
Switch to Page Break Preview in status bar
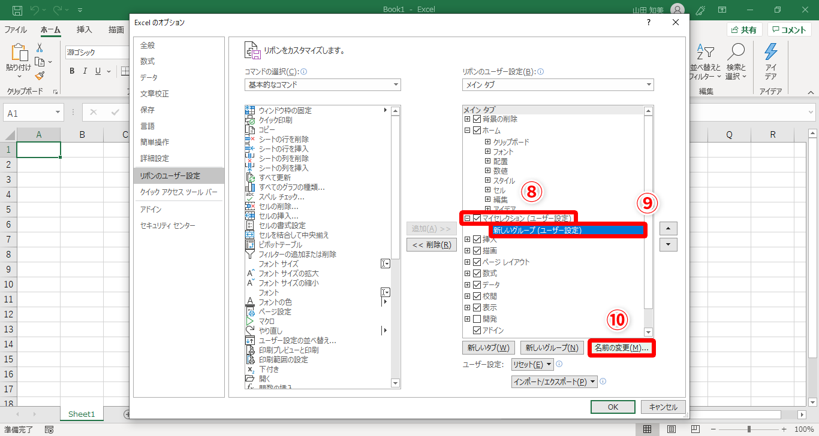695,429
